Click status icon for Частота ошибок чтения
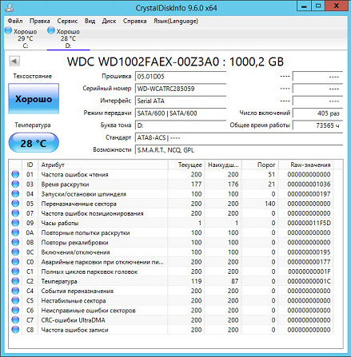Viewport: 351px width, 357px height. 15,174
